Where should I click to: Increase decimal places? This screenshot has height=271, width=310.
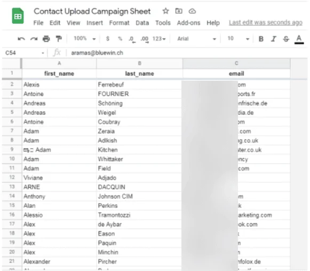click(145, 39)
